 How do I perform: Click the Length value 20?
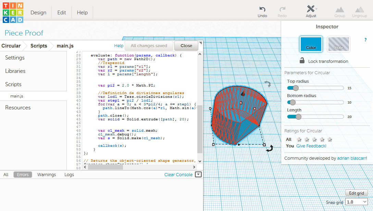(x=349, y=117)
